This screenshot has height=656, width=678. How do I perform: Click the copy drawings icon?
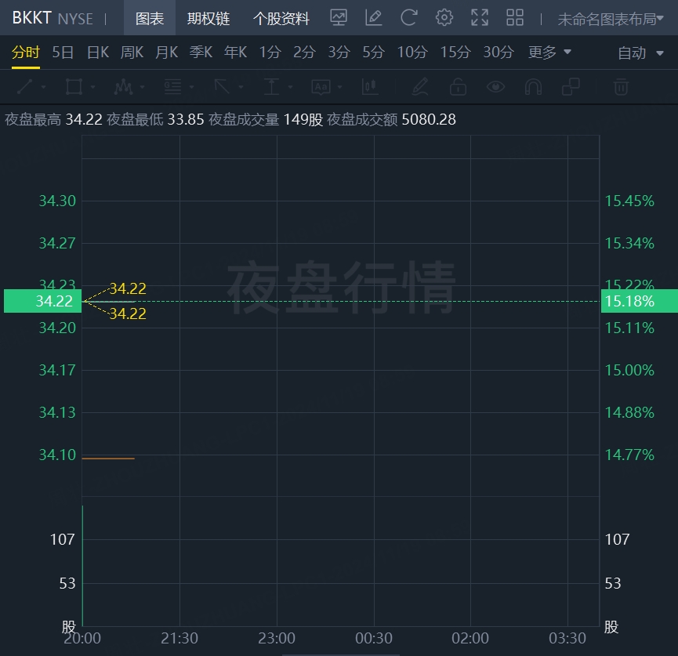click(x=571, y=87)
